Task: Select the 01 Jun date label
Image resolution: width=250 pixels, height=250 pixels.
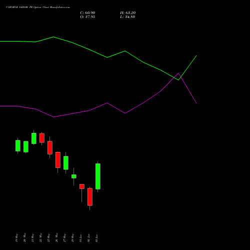Action: tap(80, 238)
